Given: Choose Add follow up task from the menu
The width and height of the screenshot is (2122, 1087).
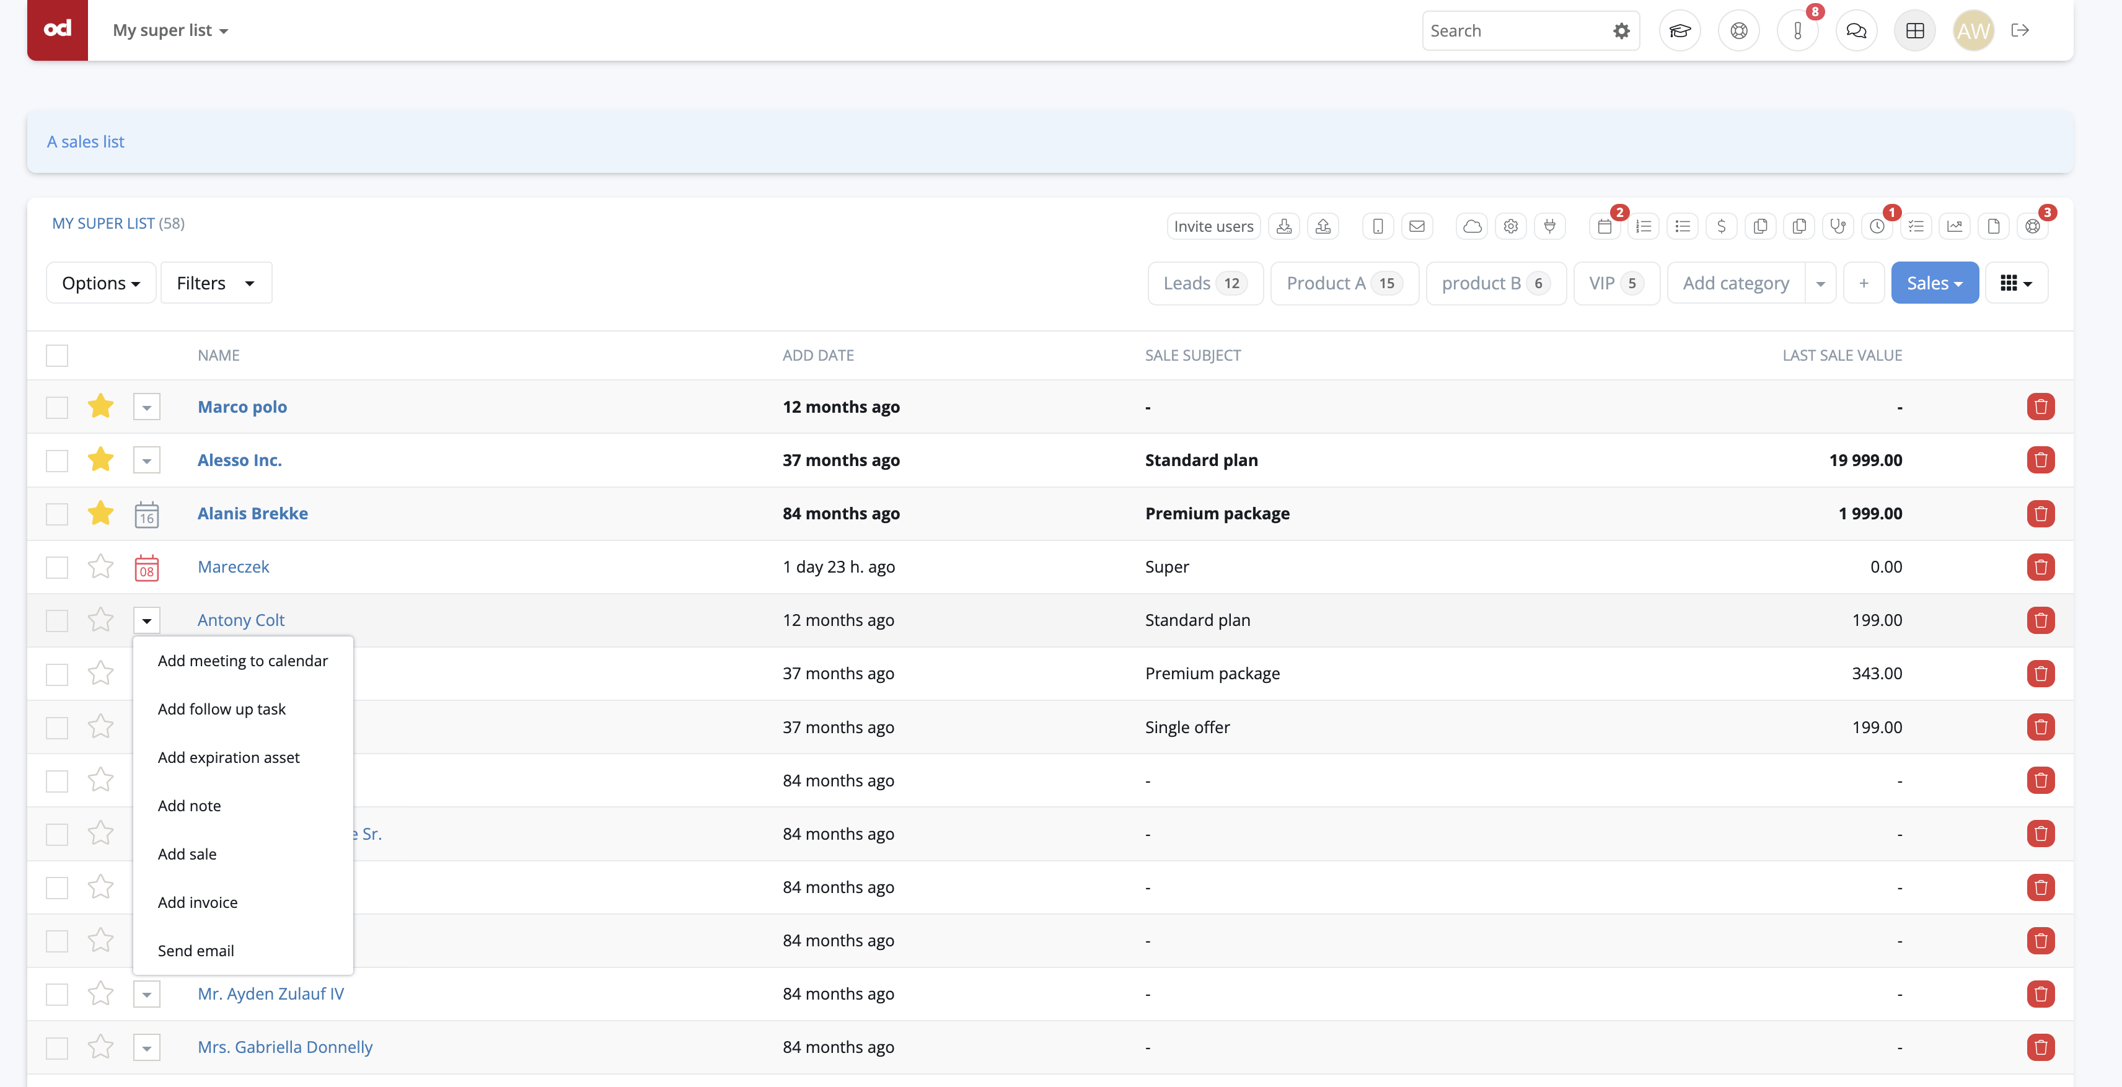Looking at the screenshot, I should click(222, 709).
